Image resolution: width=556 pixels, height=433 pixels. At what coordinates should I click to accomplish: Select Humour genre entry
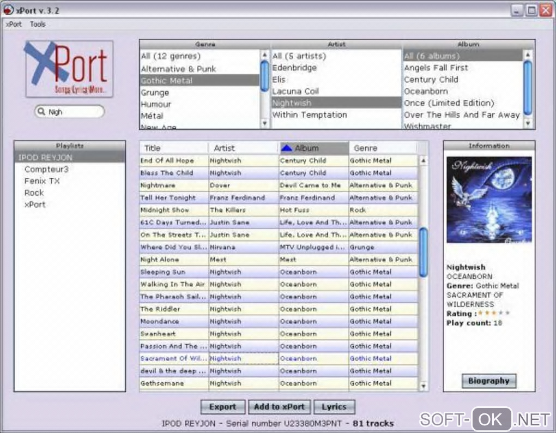coord(200,104)
